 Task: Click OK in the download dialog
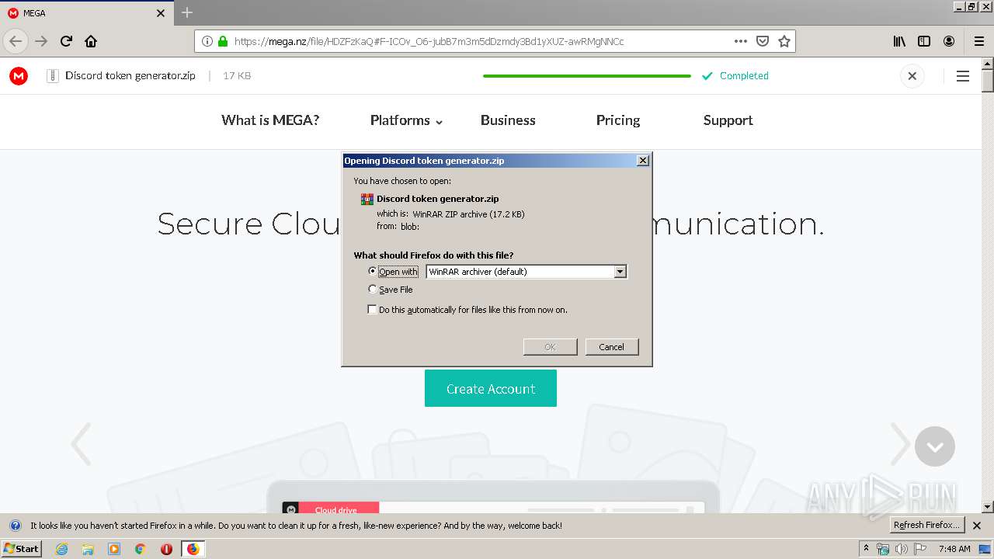pos(550,347)
